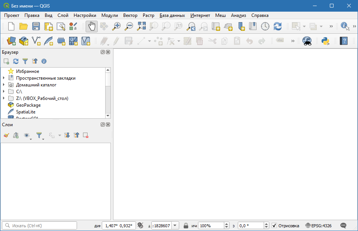Expand the C:\ drive tree node
This screenshot has height=231, width=358.
point(4,92)
